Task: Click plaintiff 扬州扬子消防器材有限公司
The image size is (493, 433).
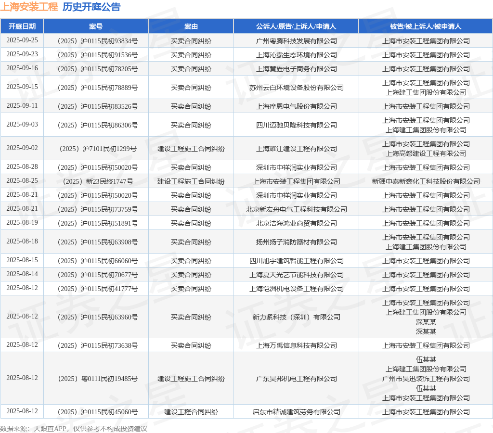Action: point(297,242)
